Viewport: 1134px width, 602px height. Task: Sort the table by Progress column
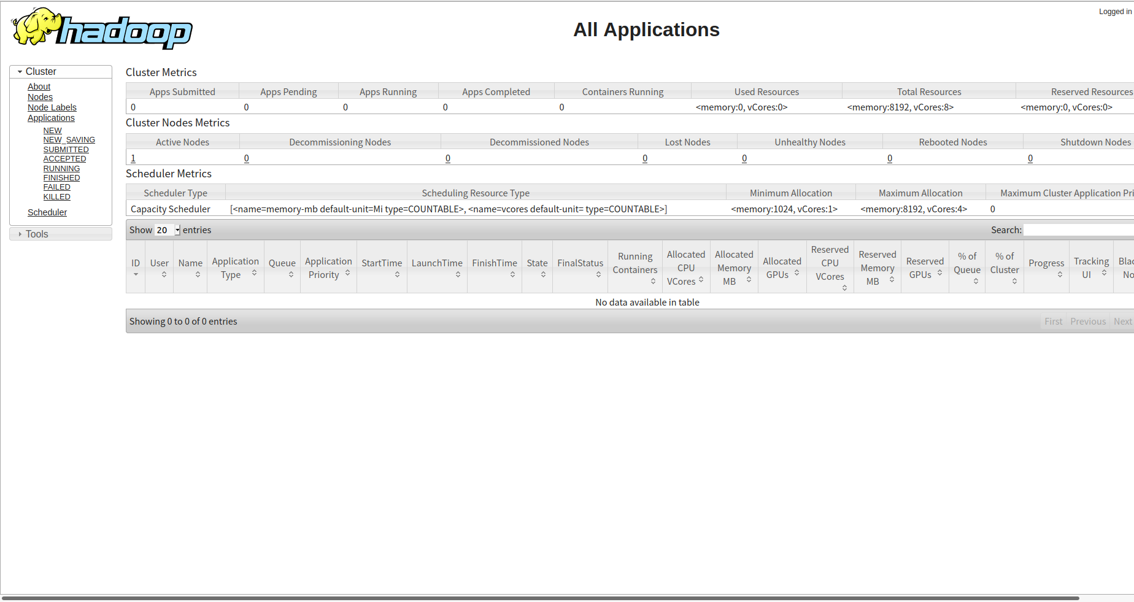(1046, 266)
